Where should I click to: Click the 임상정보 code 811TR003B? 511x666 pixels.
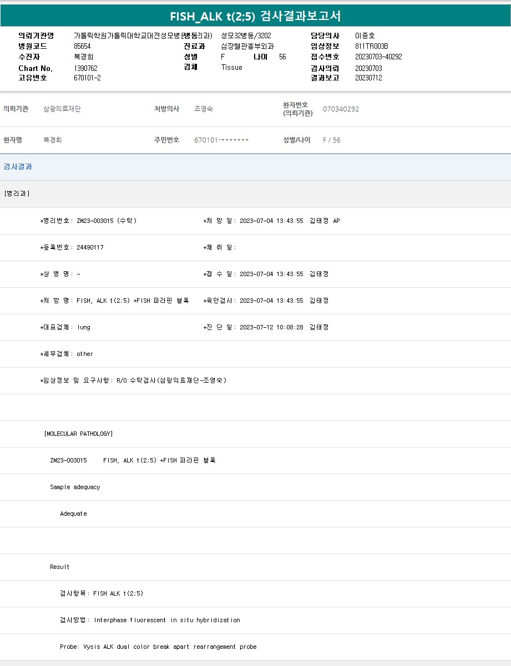click(371, 47)
